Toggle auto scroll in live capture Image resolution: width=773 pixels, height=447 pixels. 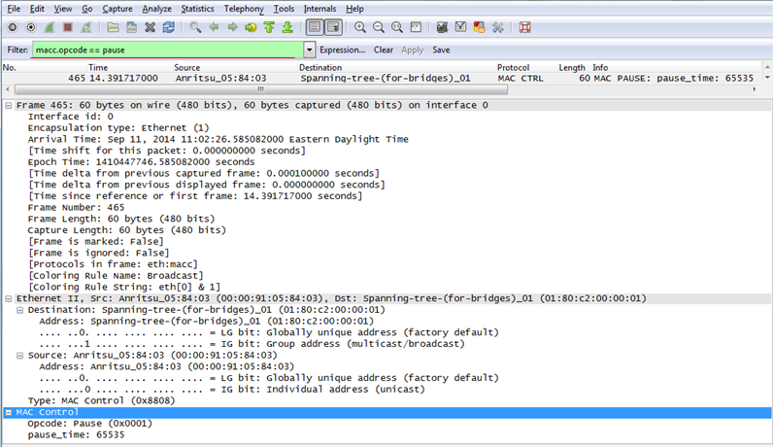click(x=333, y=27)
